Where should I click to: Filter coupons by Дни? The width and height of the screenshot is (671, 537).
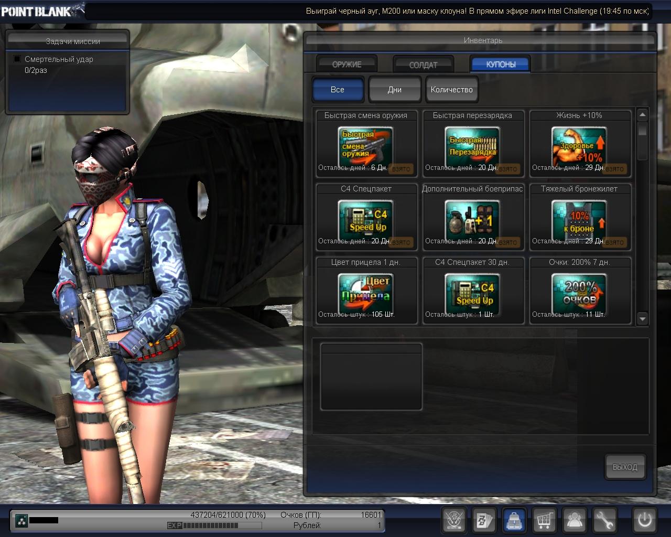point(395,90)
